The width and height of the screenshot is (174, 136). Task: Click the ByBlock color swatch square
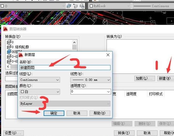pos(91,6)
